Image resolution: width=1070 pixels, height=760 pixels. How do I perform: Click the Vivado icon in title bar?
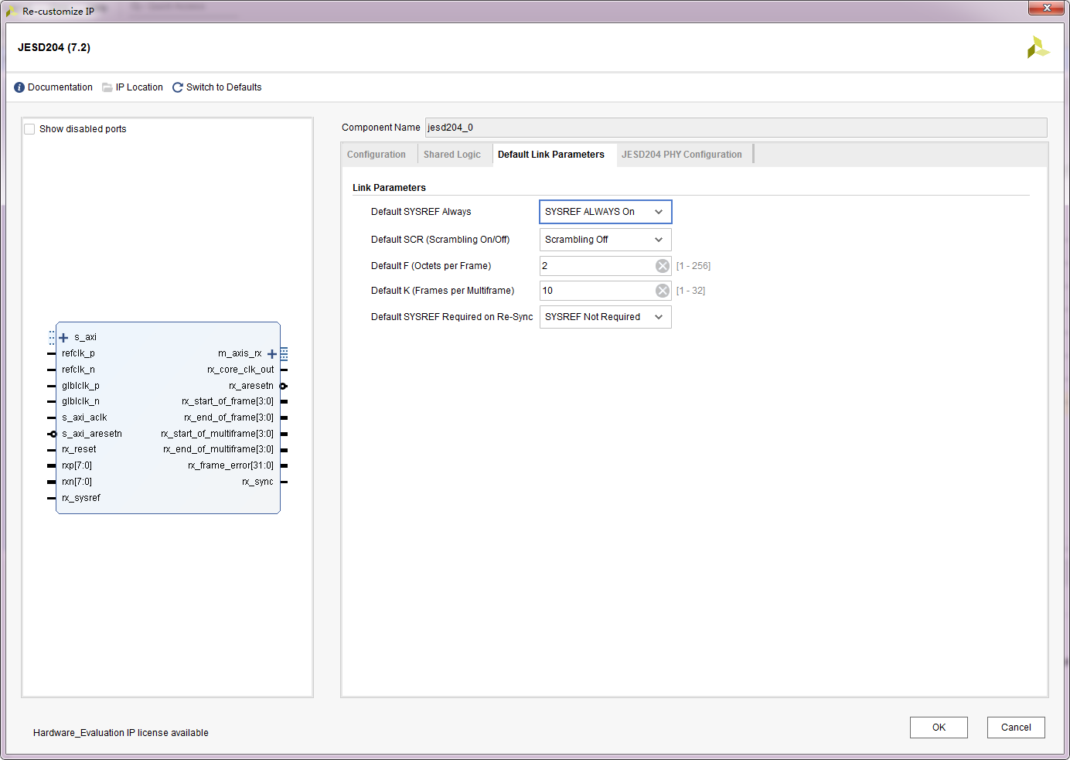click(12, 12)
